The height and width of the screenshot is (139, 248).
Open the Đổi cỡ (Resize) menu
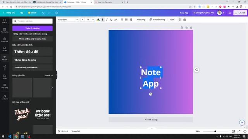coord(32,13)
